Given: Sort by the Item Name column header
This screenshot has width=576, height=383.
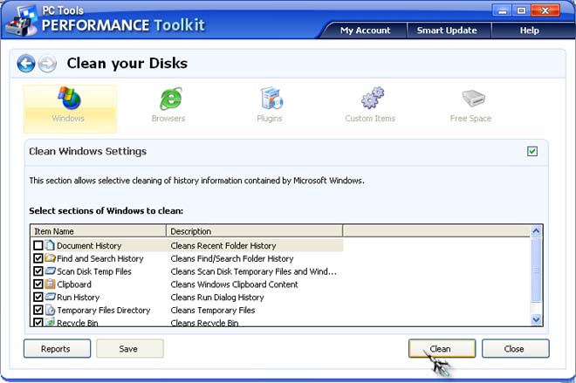Looking at the screenshot, I should point(98,231).
